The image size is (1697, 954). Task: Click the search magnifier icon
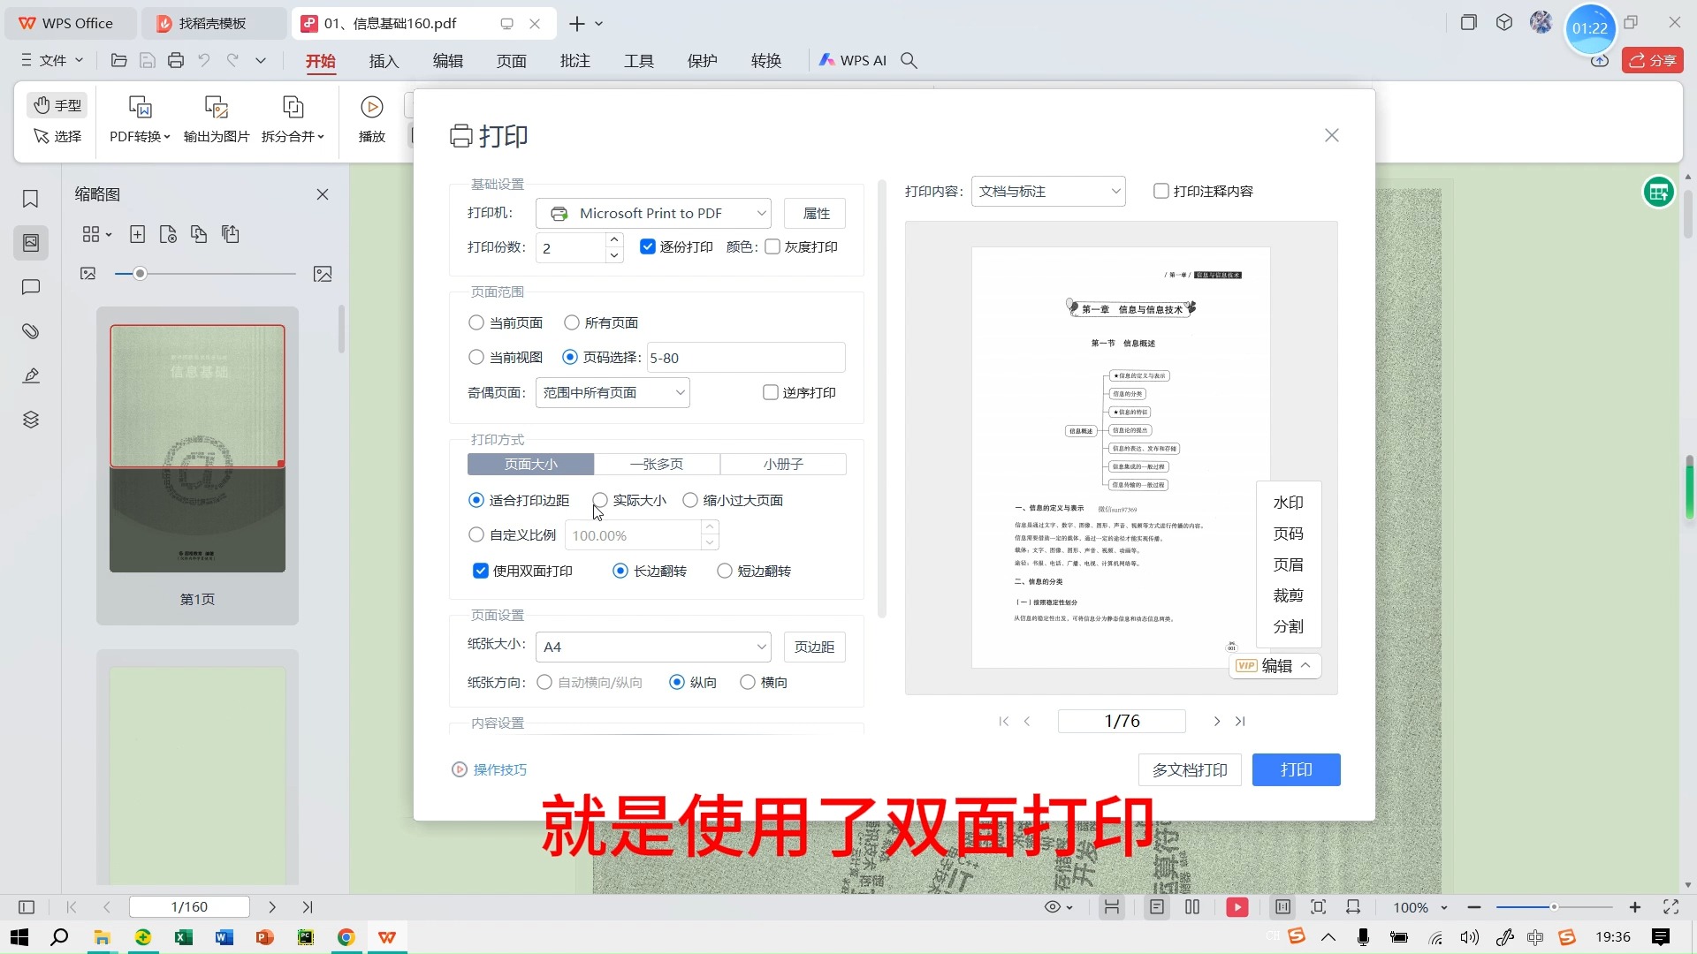(x=909, y=60)
